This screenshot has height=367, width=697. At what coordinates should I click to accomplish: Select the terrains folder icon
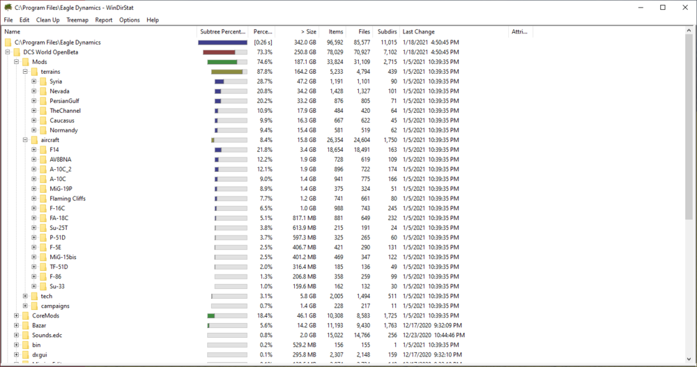click(35, 72)
